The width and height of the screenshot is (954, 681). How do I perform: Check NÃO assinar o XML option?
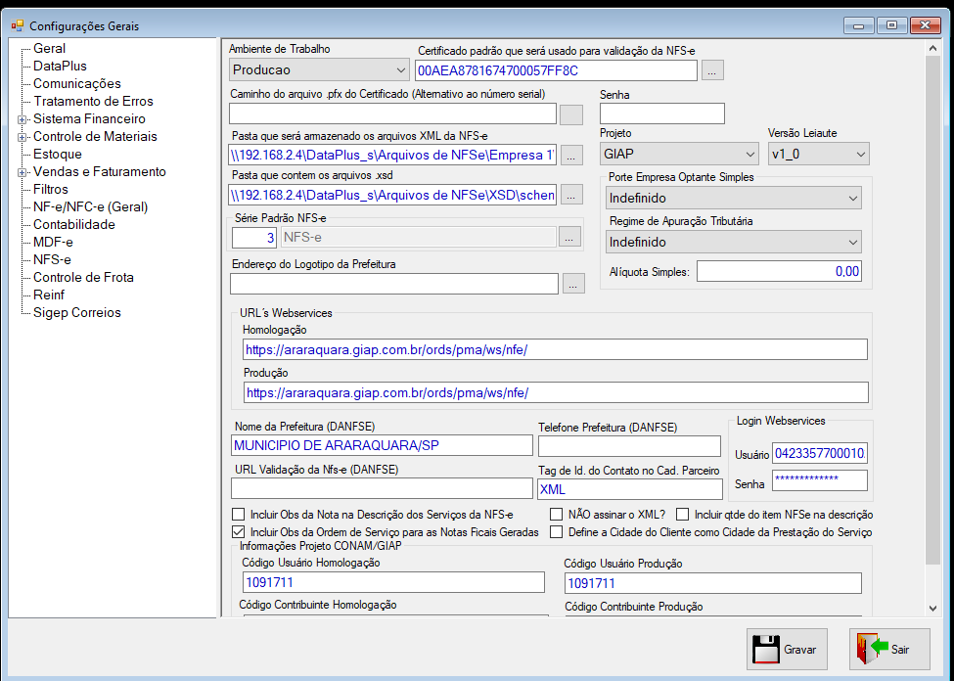[556, 515]
